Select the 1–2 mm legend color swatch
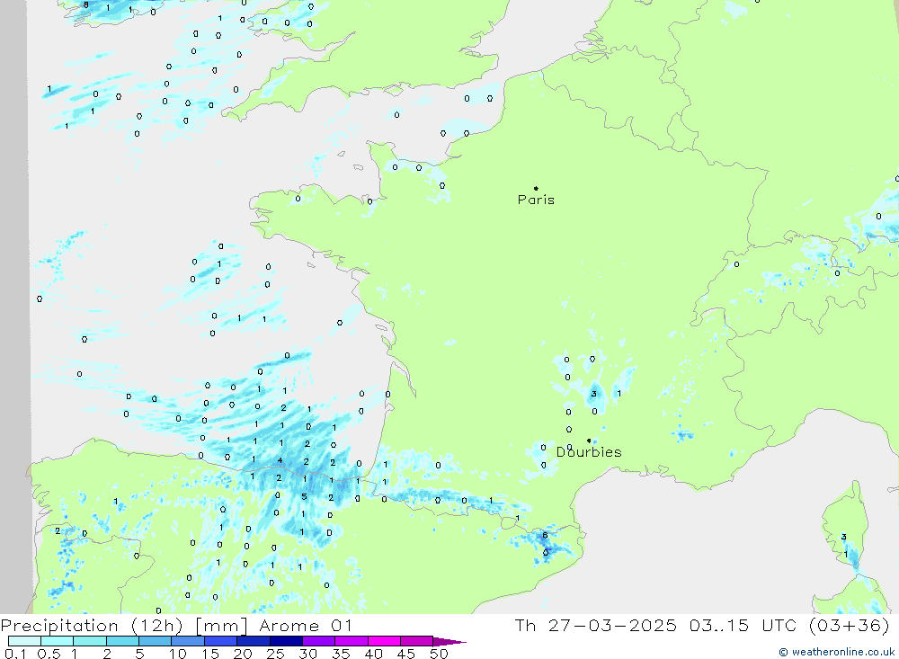 (x=89, y=641)
